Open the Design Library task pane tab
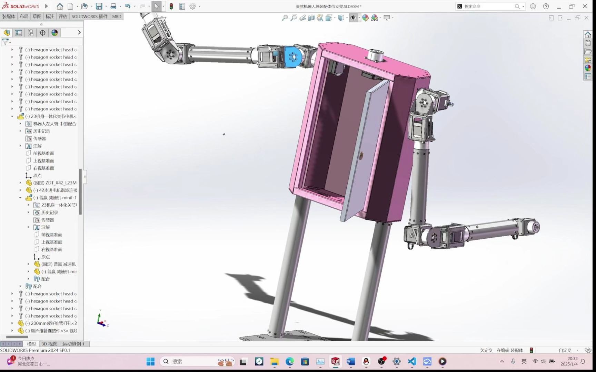Image resolution: width=596 pixels, height=372 pixels. tap(588, 43)
